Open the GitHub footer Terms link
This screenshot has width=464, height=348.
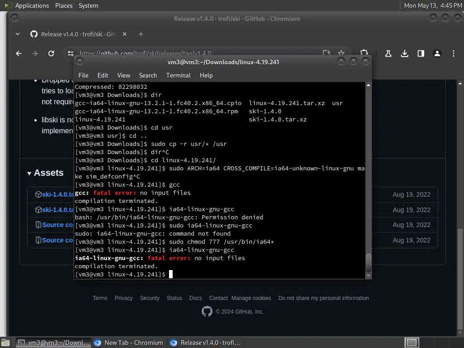point(100,298)
